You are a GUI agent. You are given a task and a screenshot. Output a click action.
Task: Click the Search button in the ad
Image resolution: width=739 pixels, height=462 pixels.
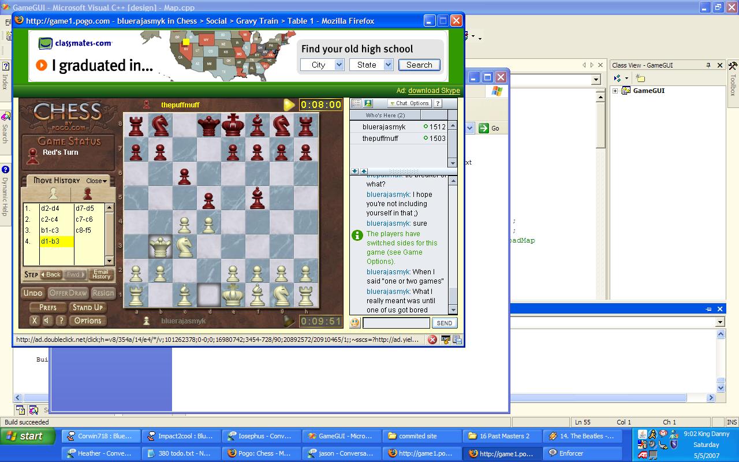(x=419, y=65)
